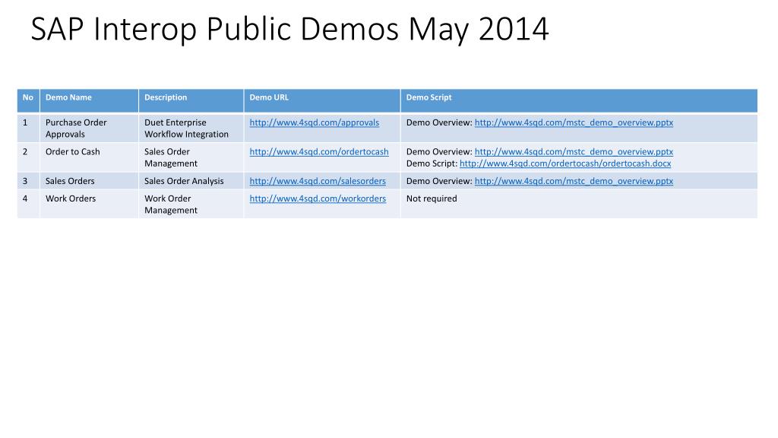Click the 'No' column header
This screenshot has width=778, height=438.
click(x=28, y=101)
